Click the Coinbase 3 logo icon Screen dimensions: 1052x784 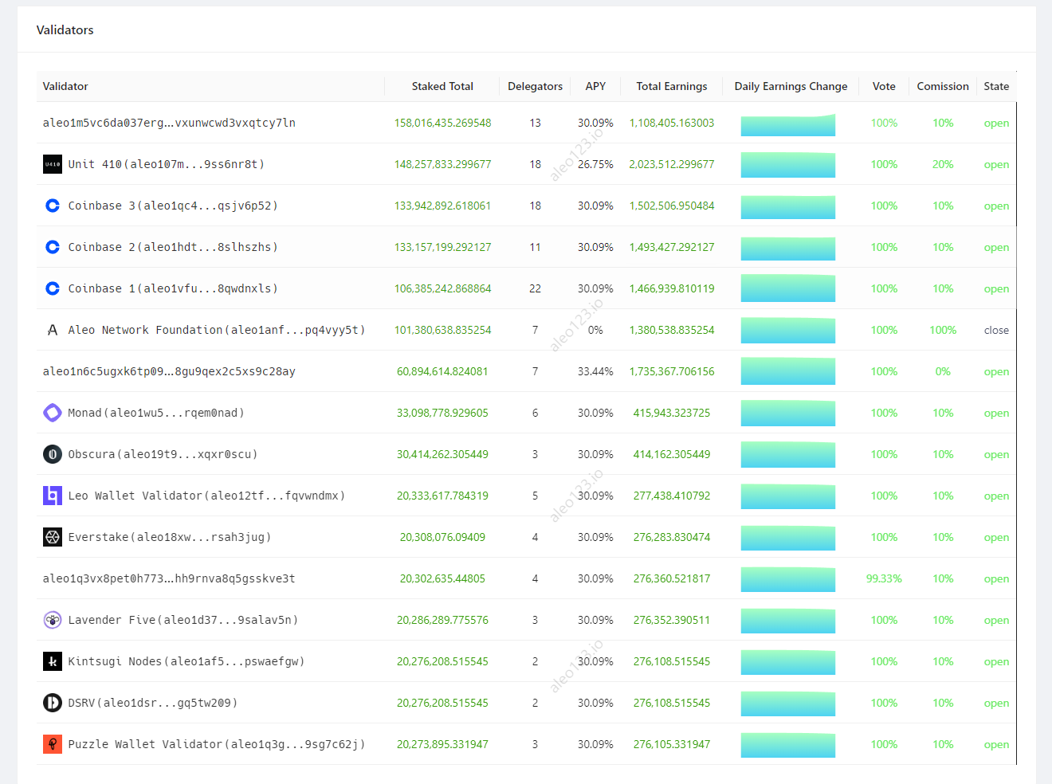tap(53, 206)
